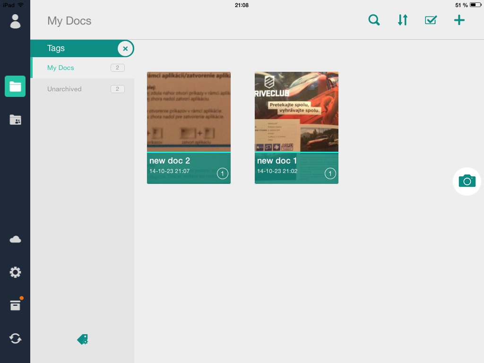Open the document new doc 1
This screenshot has height=363, width=484.
click(x=296, y=112)
